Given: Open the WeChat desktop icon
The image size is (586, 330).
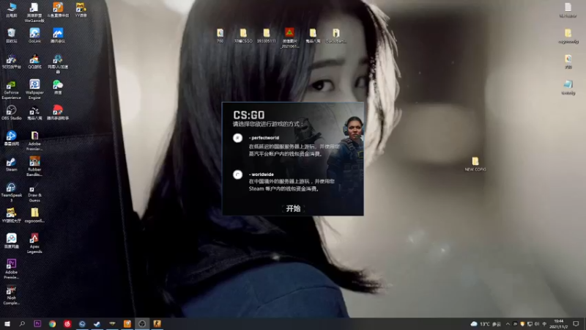Looking at the screenshot, I should pos(58,87).
